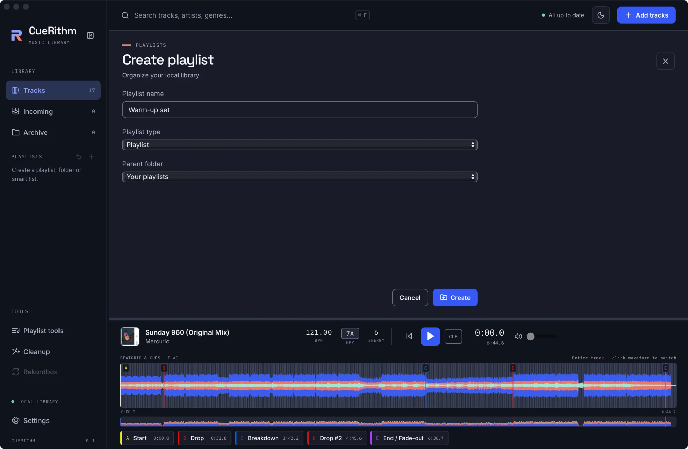Screen dimensions: 688x449
Task: Click the Sunday 960 album artwork
Action: 130,336
